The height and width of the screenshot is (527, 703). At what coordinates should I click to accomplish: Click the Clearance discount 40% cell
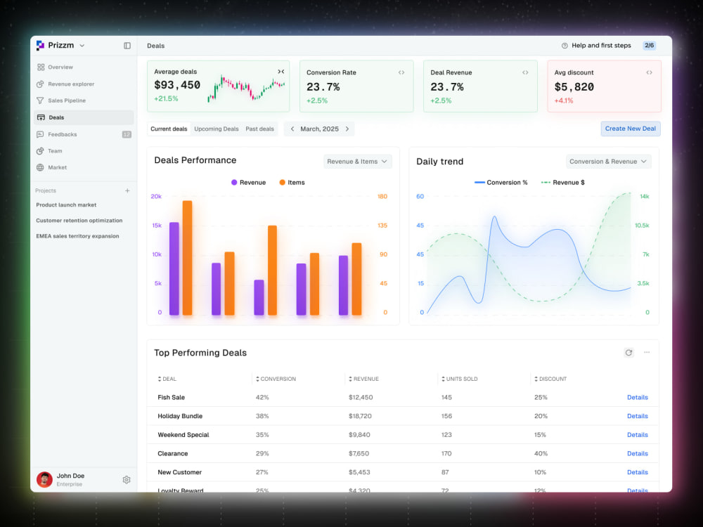(x=541, y=454)
